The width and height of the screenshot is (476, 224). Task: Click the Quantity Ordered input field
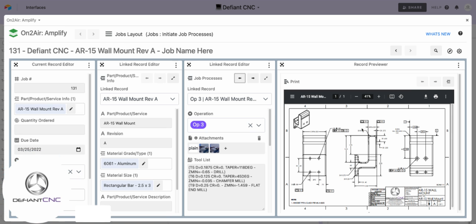[x=49, y=129]
